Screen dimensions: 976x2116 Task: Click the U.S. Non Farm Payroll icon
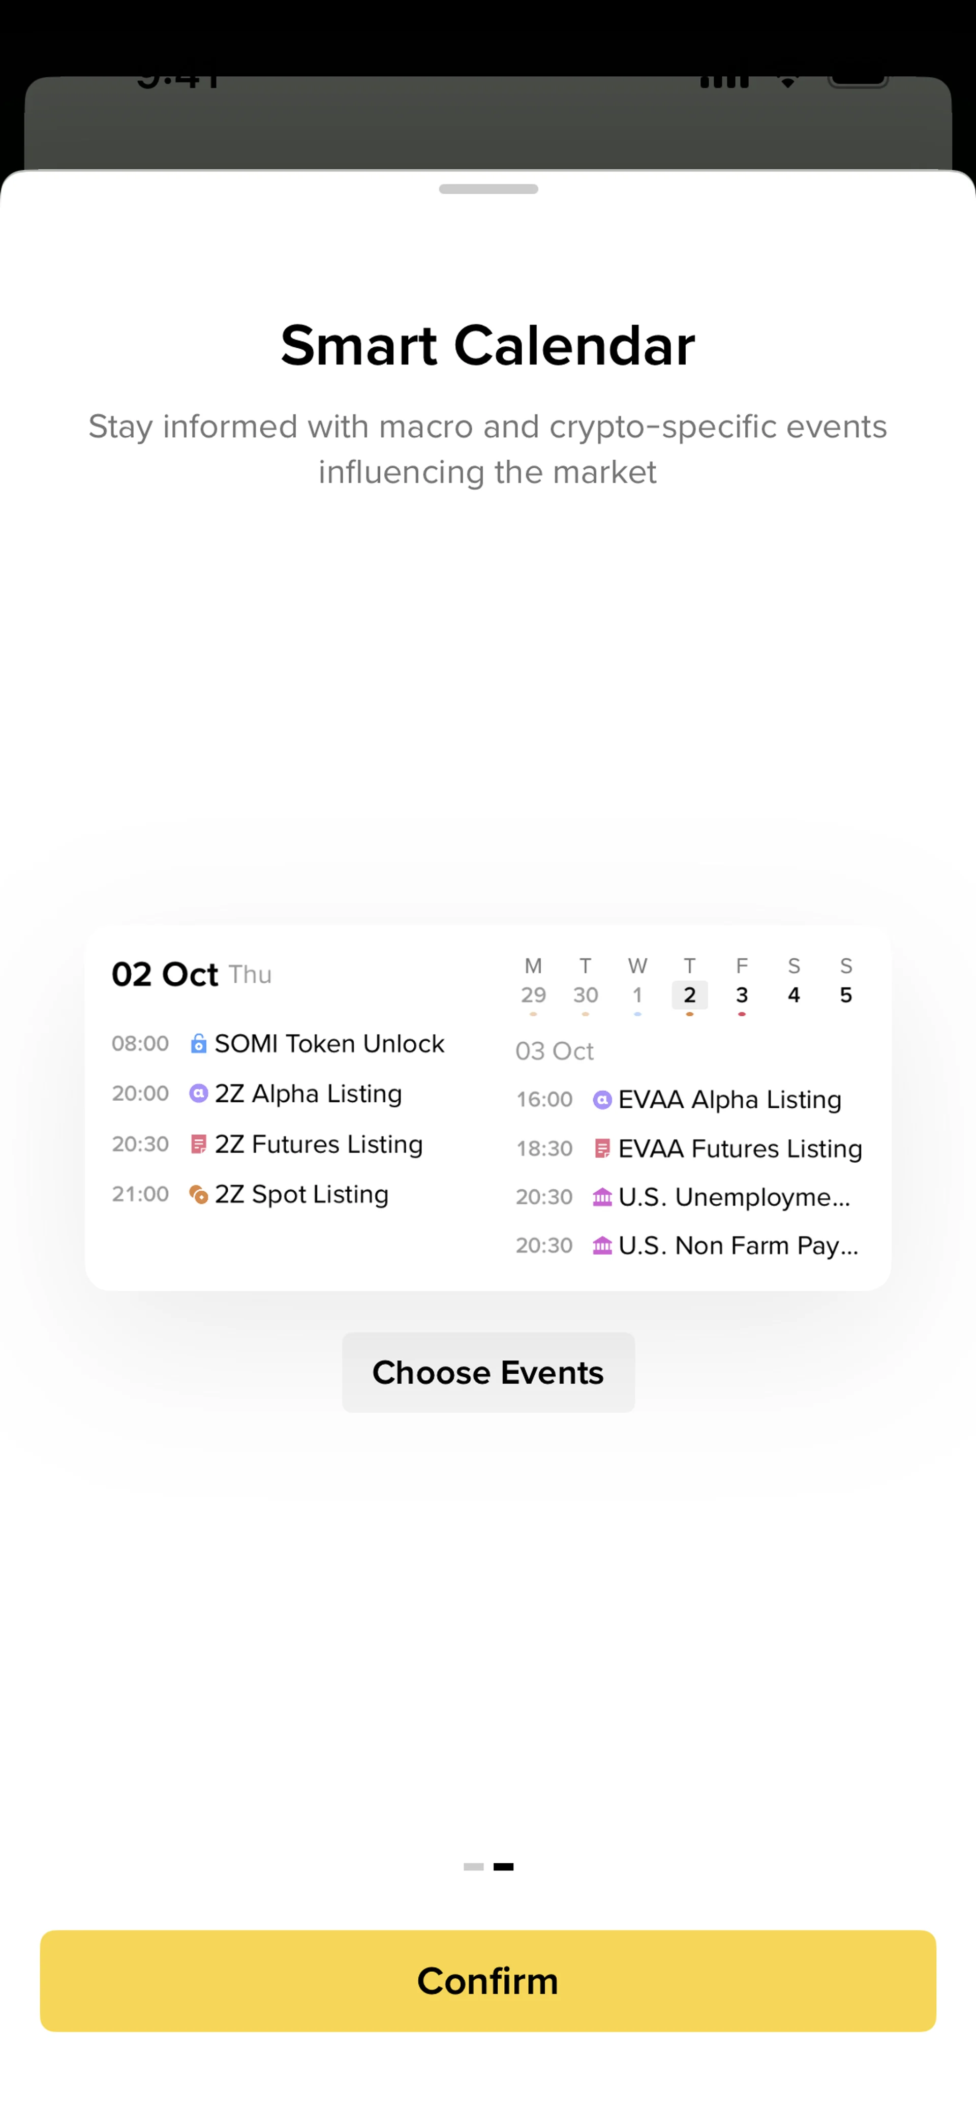[x=602, y=1245]
